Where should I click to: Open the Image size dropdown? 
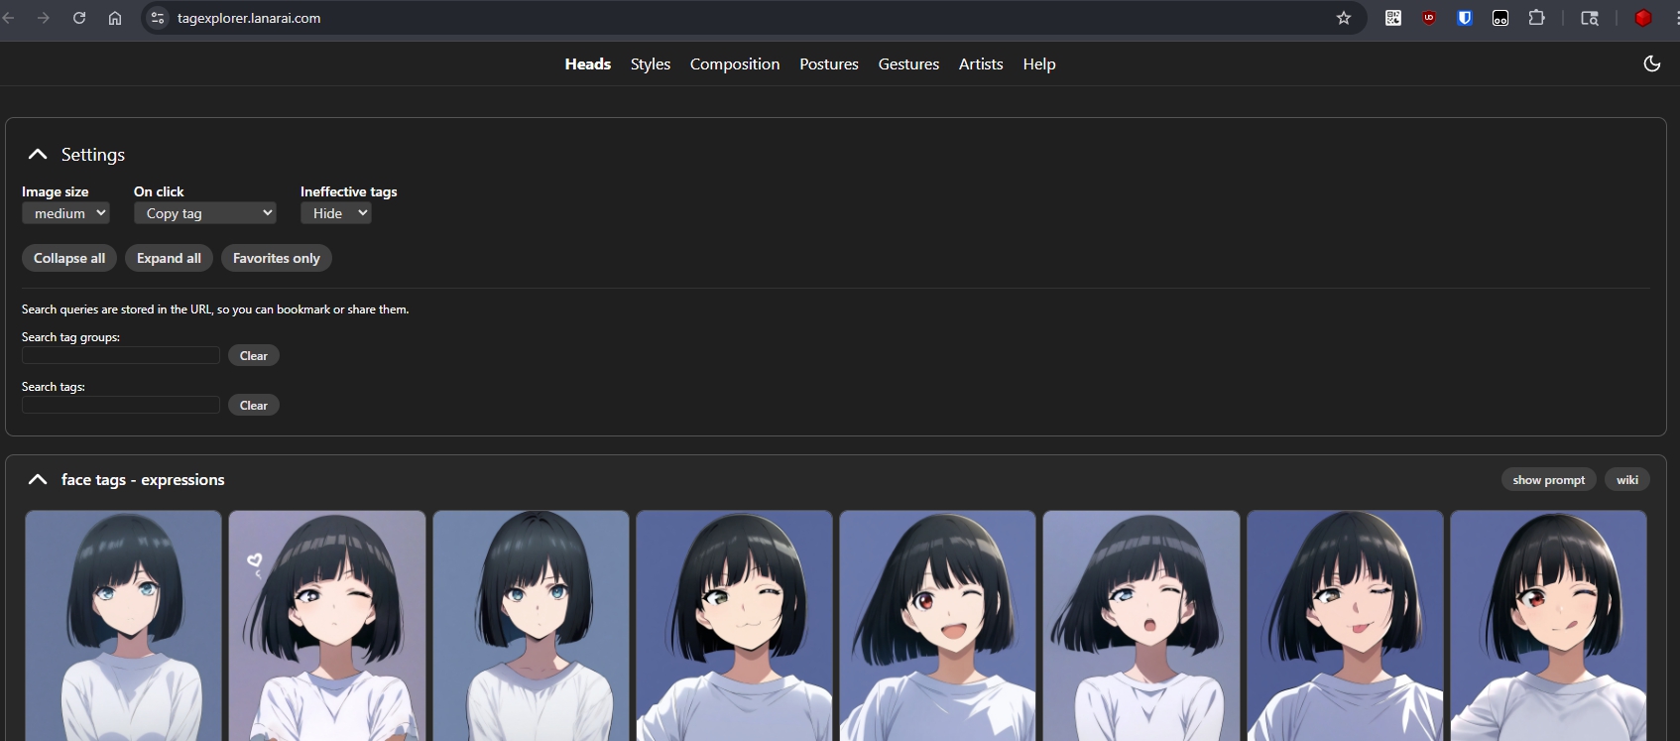click(x=65, y=213)
